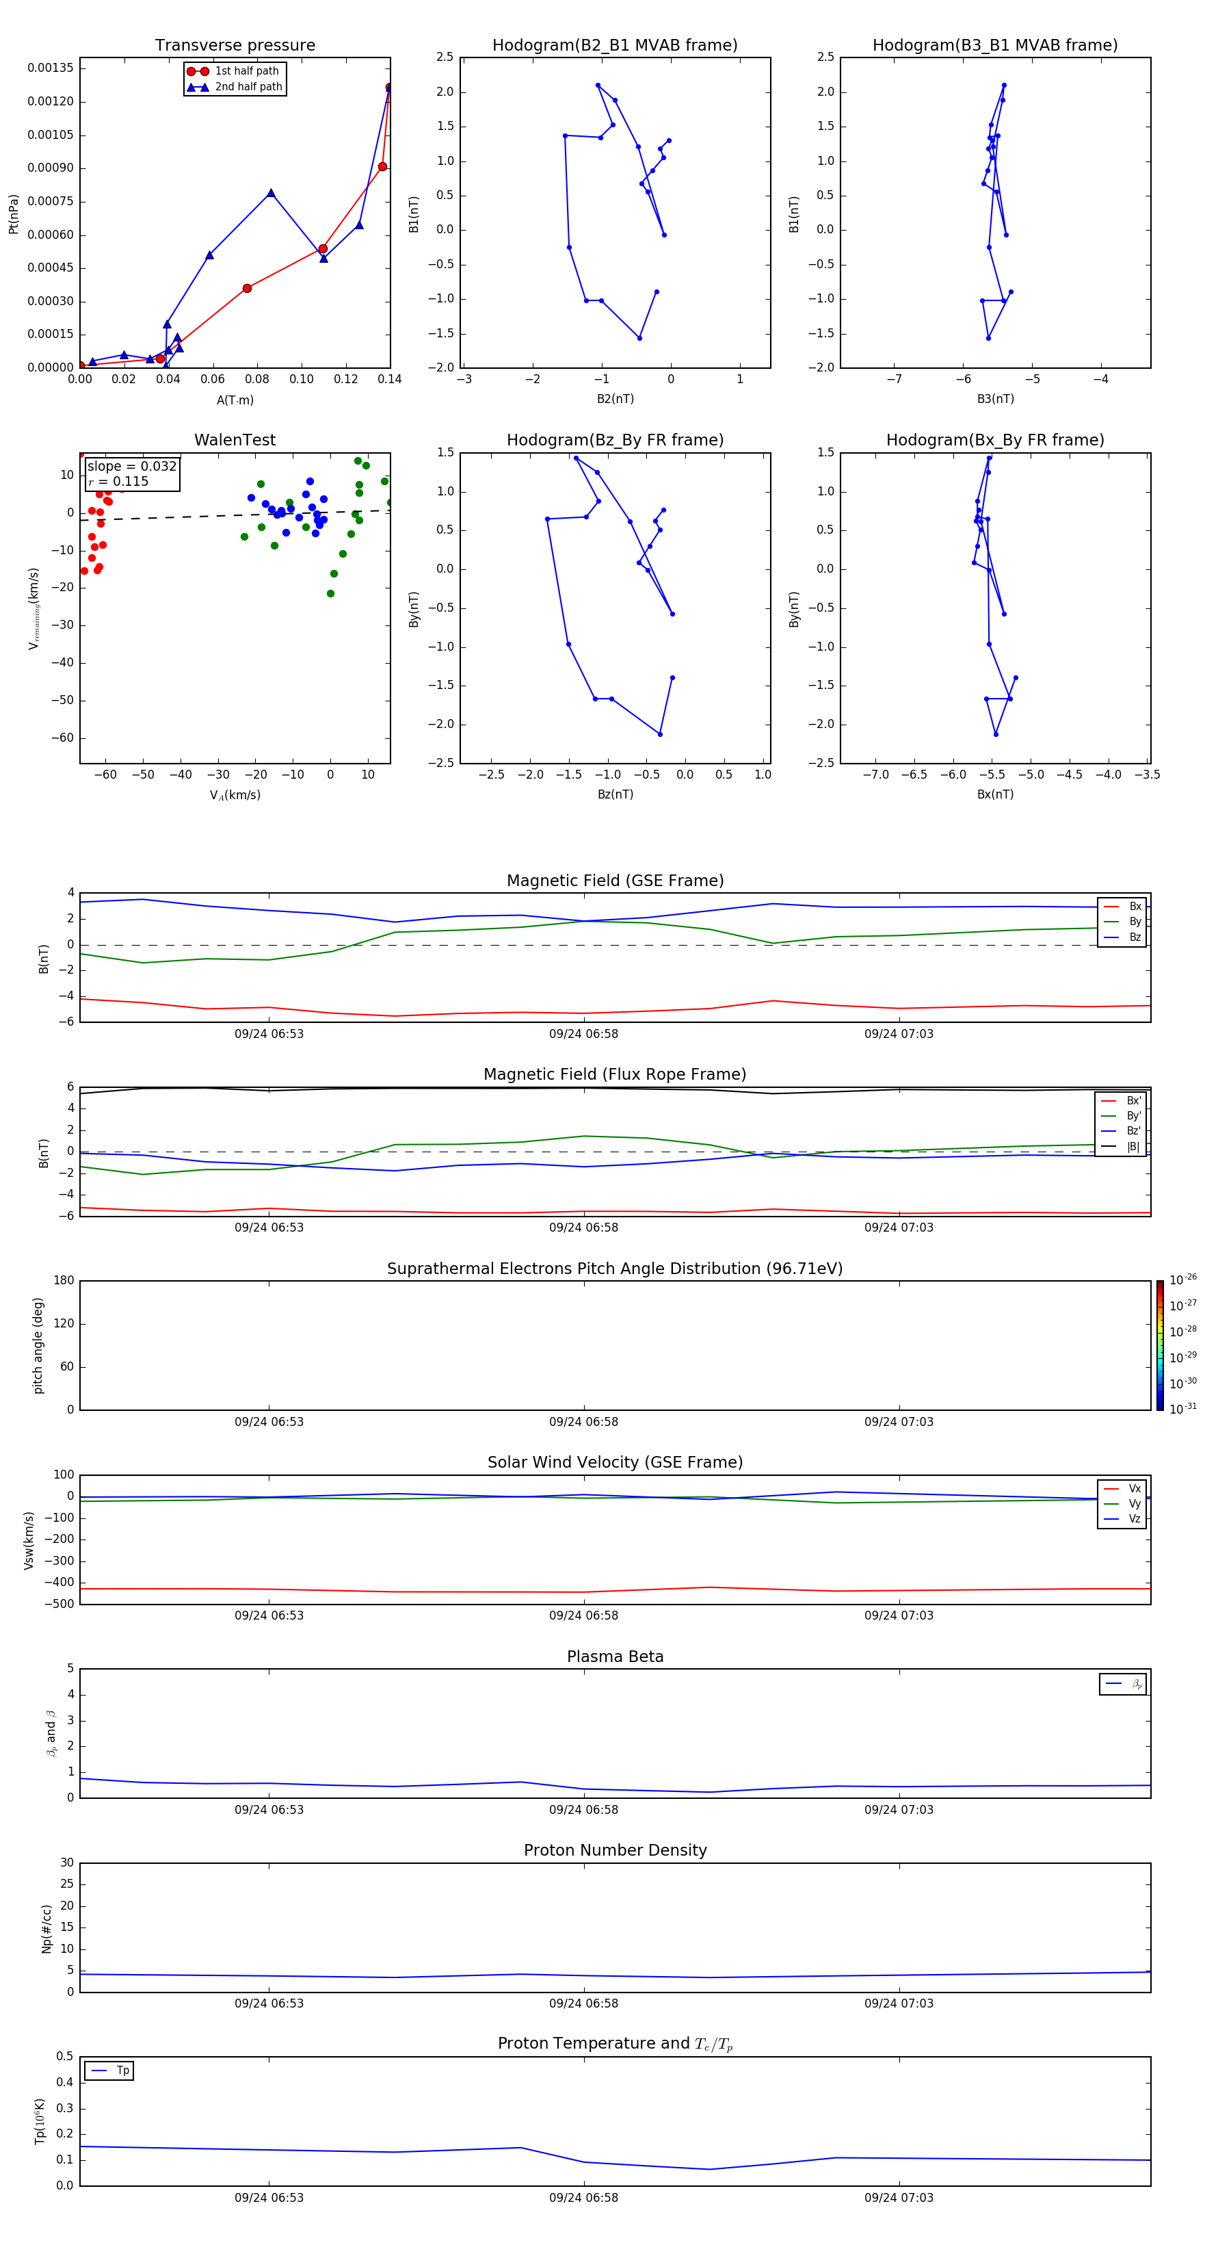This screenshot has height=2258, width=1231.
Task: Click the '09/24 06:53' tick in Plasma Beta panel
Action: pyautogui.click(x=269, y=1809)
